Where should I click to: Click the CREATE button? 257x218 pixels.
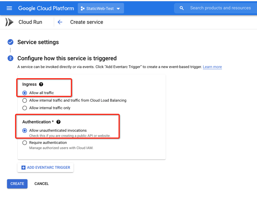(x=17, y=184)
